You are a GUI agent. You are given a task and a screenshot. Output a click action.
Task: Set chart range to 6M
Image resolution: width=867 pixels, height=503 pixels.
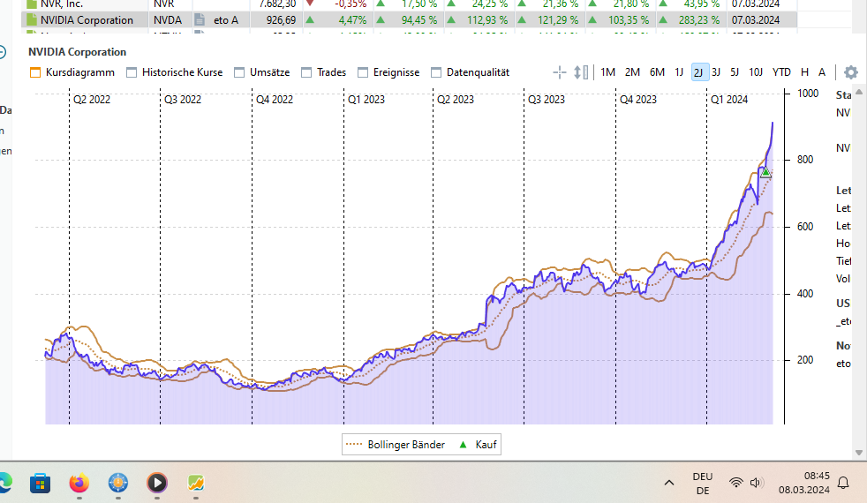point(657,72)
